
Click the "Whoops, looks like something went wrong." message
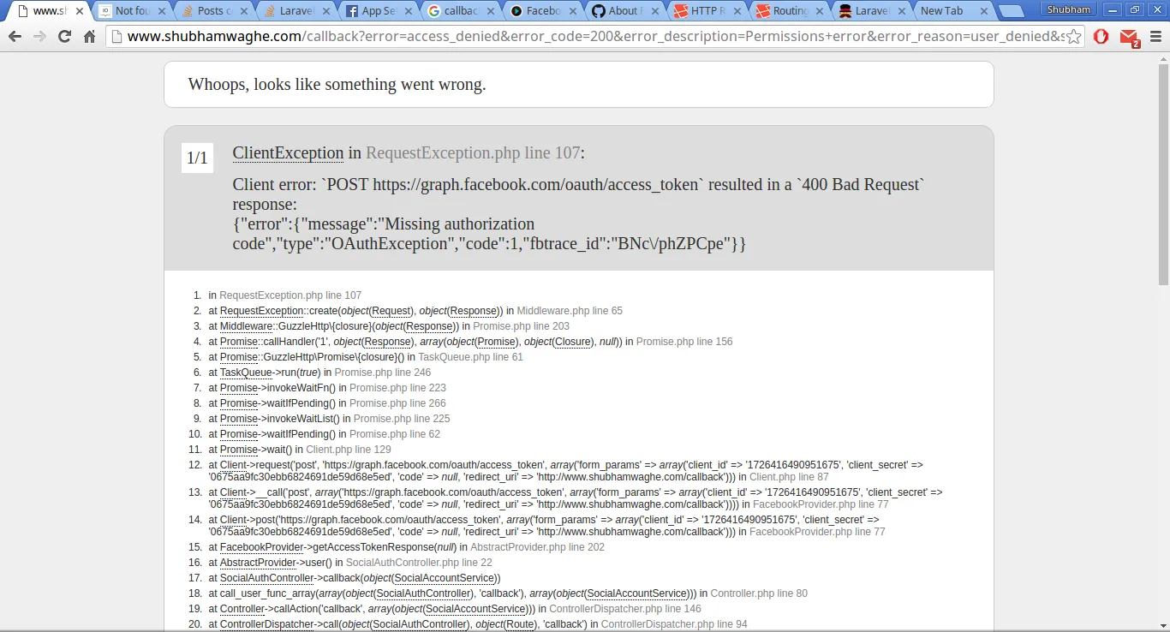coord(337,84)
